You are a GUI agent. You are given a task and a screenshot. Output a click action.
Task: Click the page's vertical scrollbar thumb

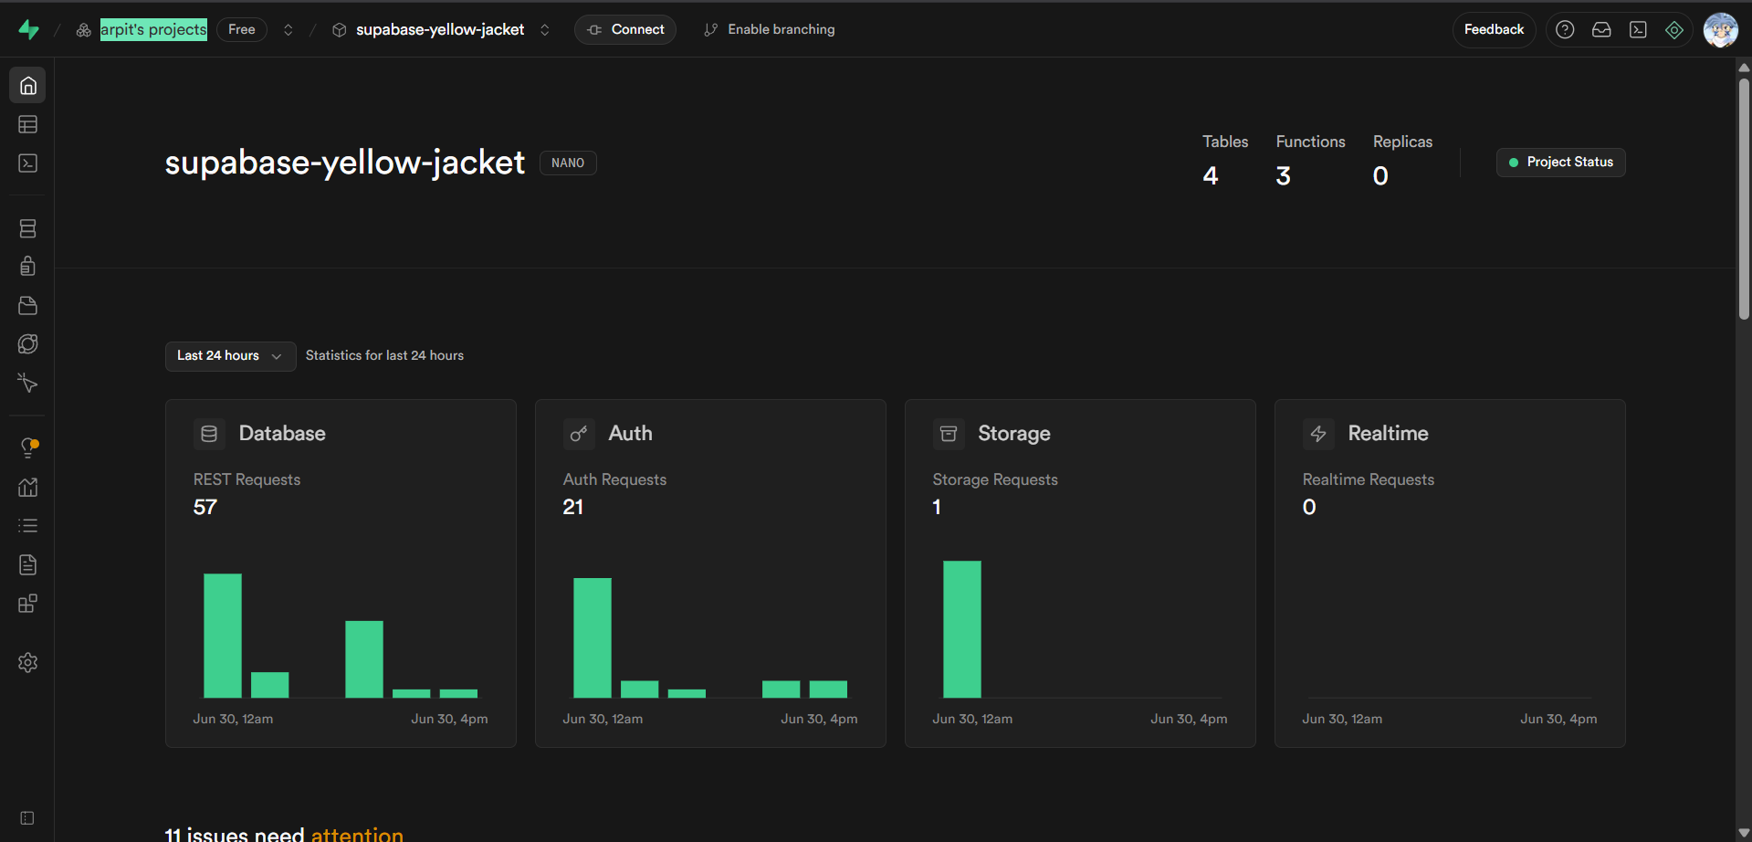coord(1745,199)
